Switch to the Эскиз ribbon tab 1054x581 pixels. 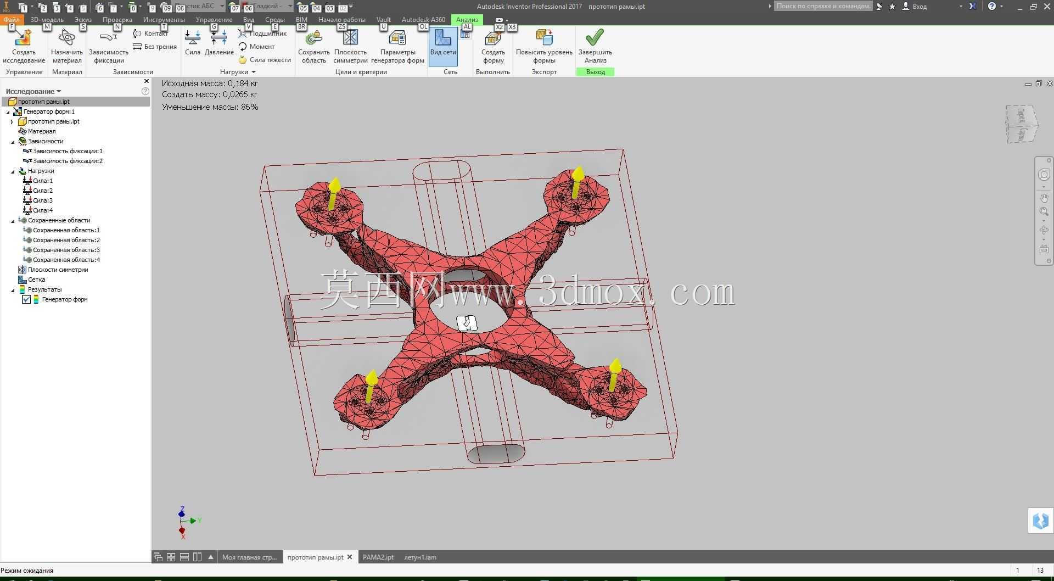83,20
